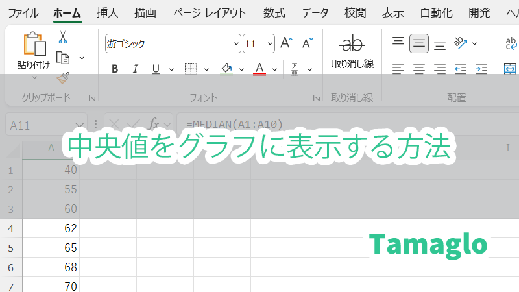Click the increase indent icon
519x292 pixels.
click(481, 68)
